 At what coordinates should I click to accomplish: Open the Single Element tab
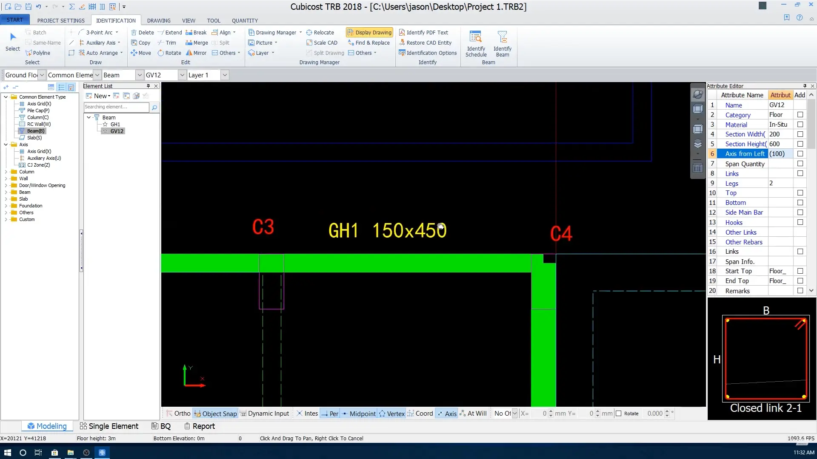[109, 426]
